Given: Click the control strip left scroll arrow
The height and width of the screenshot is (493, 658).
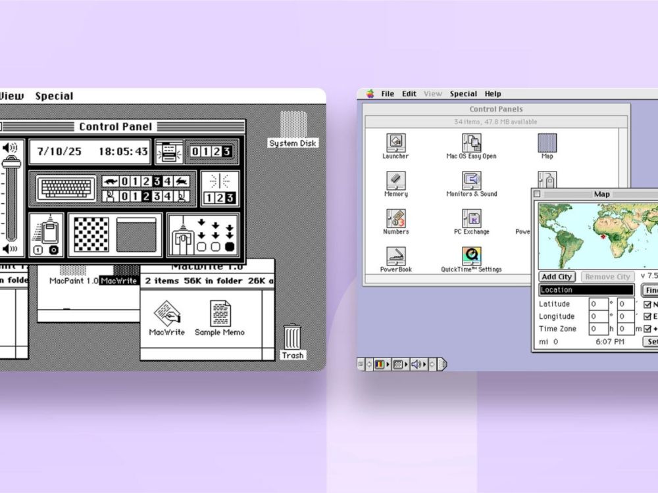Looking at the screenshot, I should 369,364.
